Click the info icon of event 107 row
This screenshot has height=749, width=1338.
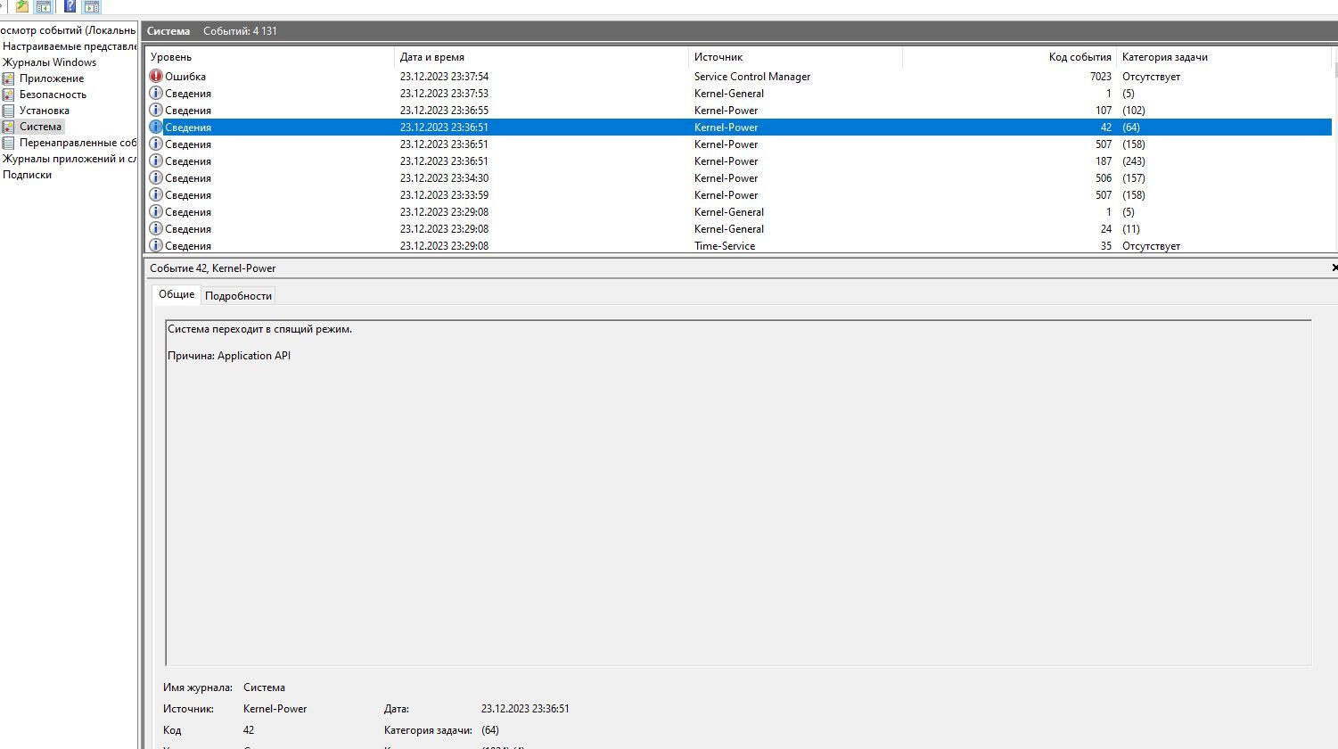(156, 111)
